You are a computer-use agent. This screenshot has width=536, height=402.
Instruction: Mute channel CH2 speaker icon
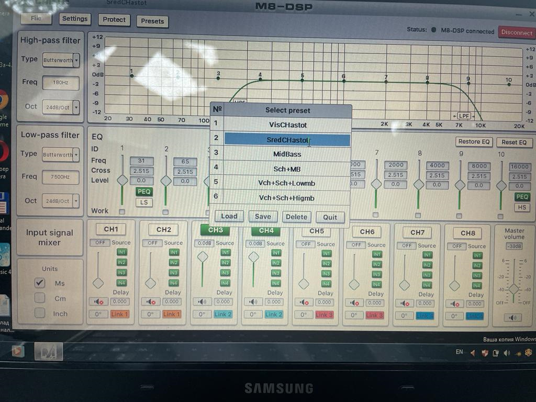(x=151, y=302)
